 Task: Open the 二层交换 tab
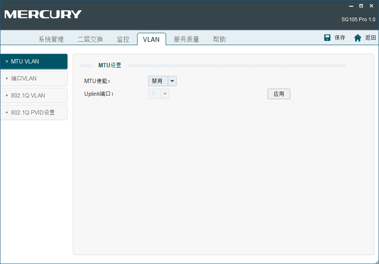pos(90,39)
